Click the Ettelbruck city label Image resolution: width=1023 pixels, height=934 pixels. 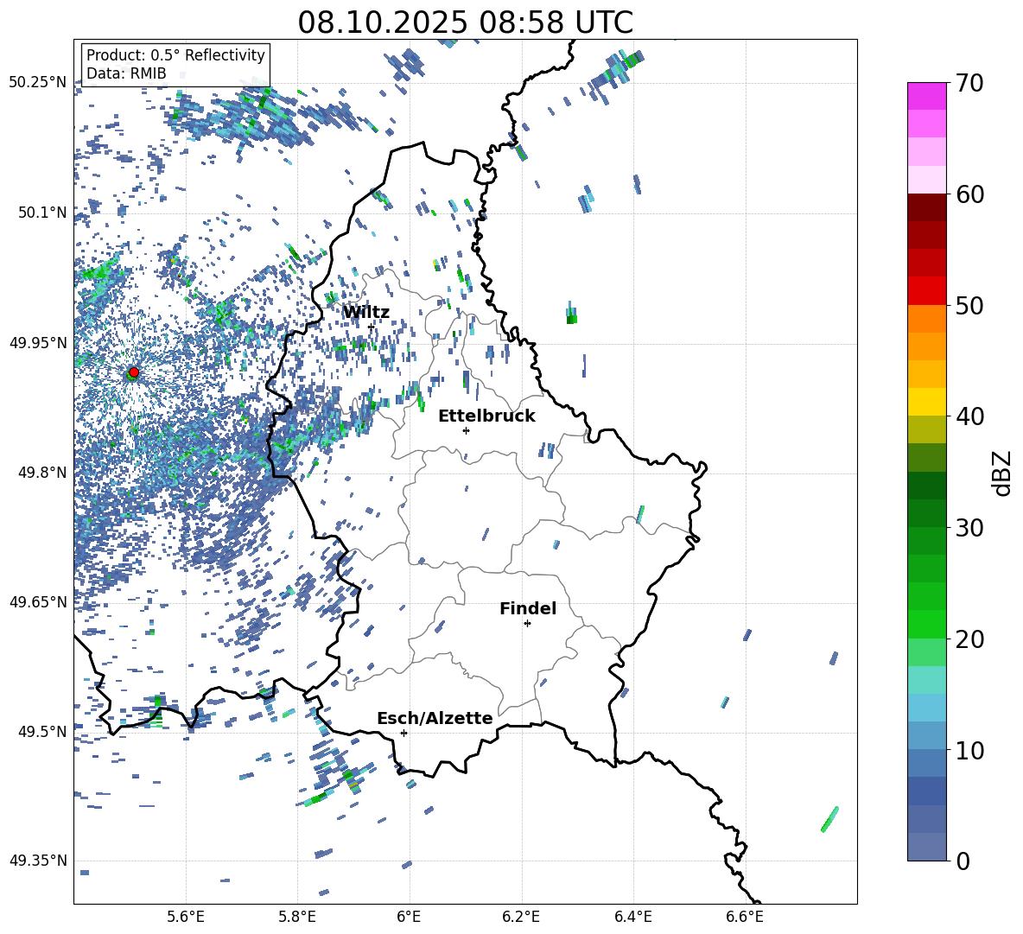click(x=486, y=416)
